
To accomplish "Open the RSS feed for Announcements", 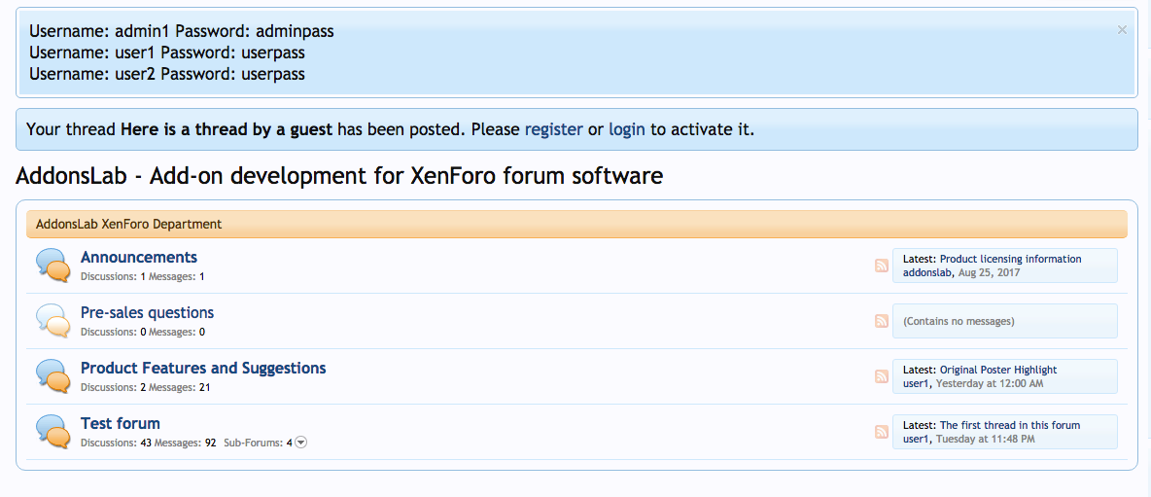I will 882,266.
